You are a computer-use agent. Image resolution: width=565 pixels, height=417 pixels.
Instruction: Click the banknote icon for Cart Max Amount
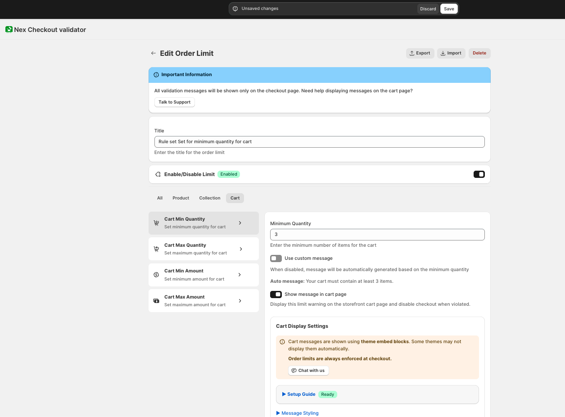156,300
